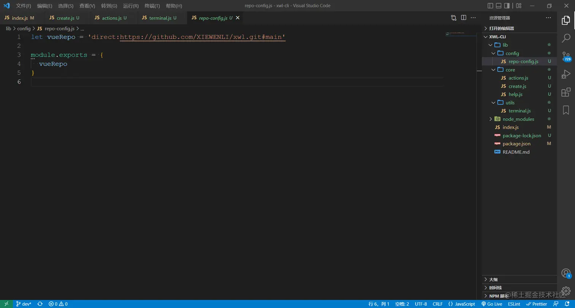Open Source Control with 729 badge
Viewport: 575px width, 308px height.
(x=566, y=56)
